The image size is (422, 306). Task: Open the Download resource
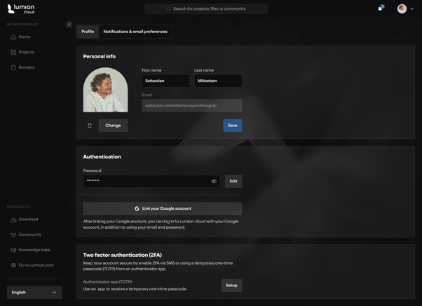pos(28,220)
